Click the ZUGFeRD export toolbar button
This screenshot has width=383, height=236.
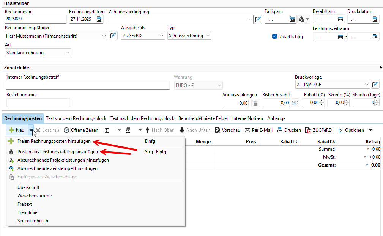pyautogui.click(x=318, y=130)
